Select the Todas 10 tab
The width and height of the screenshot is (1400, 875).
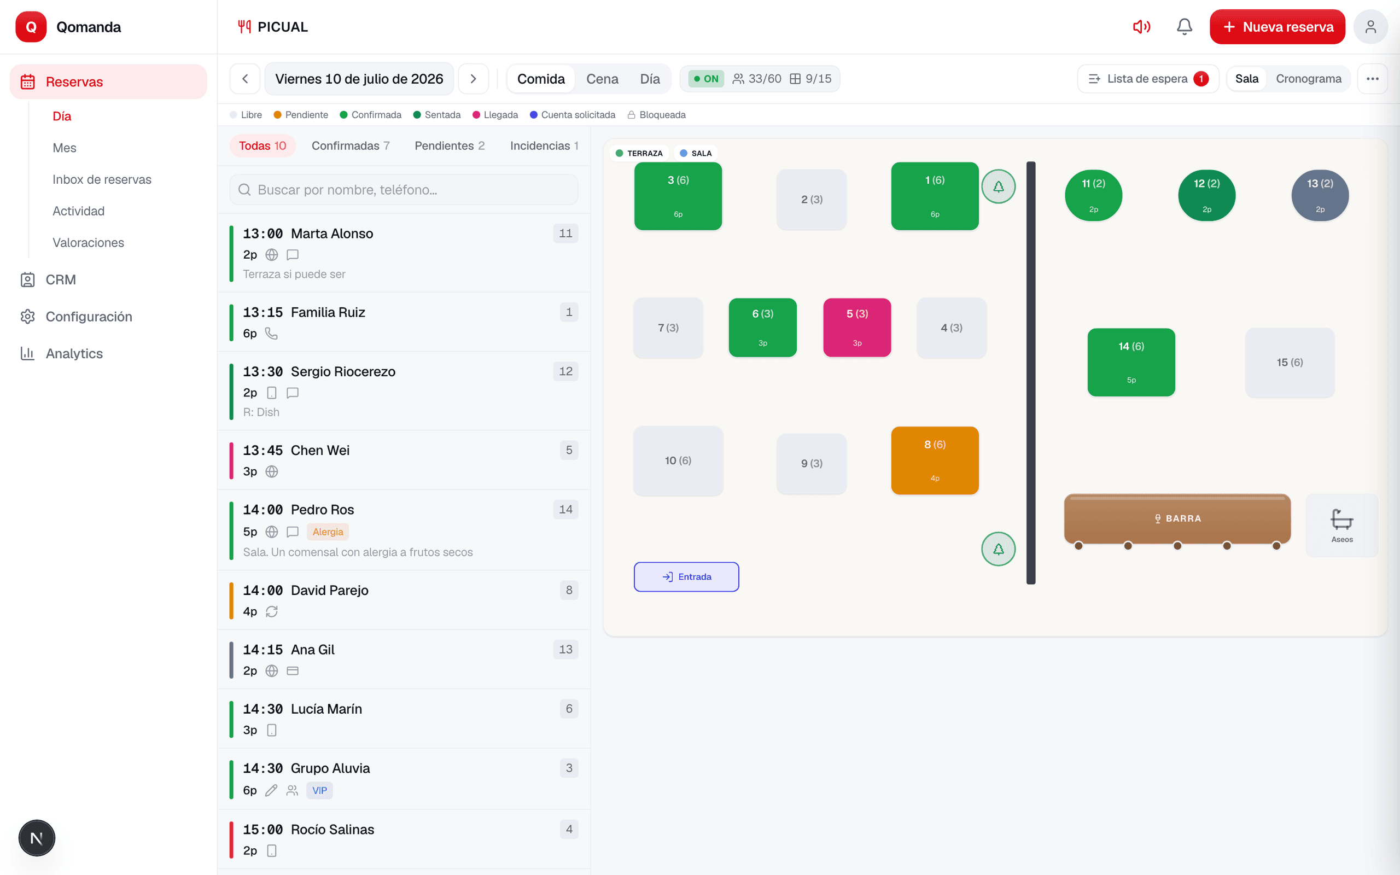pyautogui.click(x=262, y=146)
